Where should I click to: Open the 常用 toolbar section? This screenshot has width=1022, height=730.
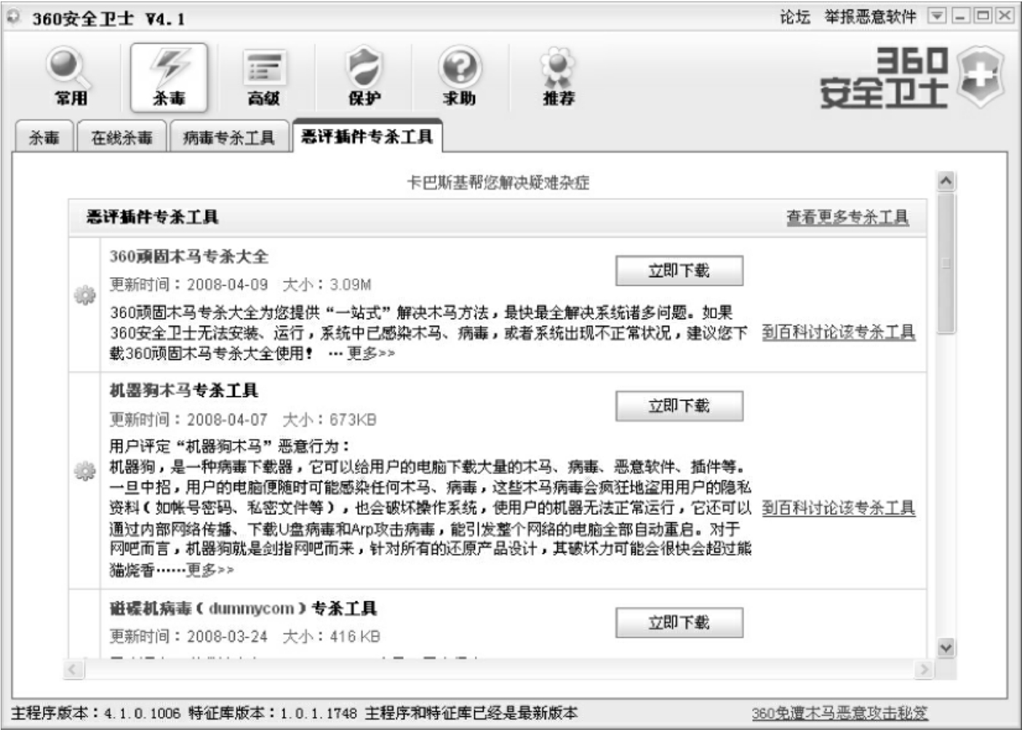71,76
